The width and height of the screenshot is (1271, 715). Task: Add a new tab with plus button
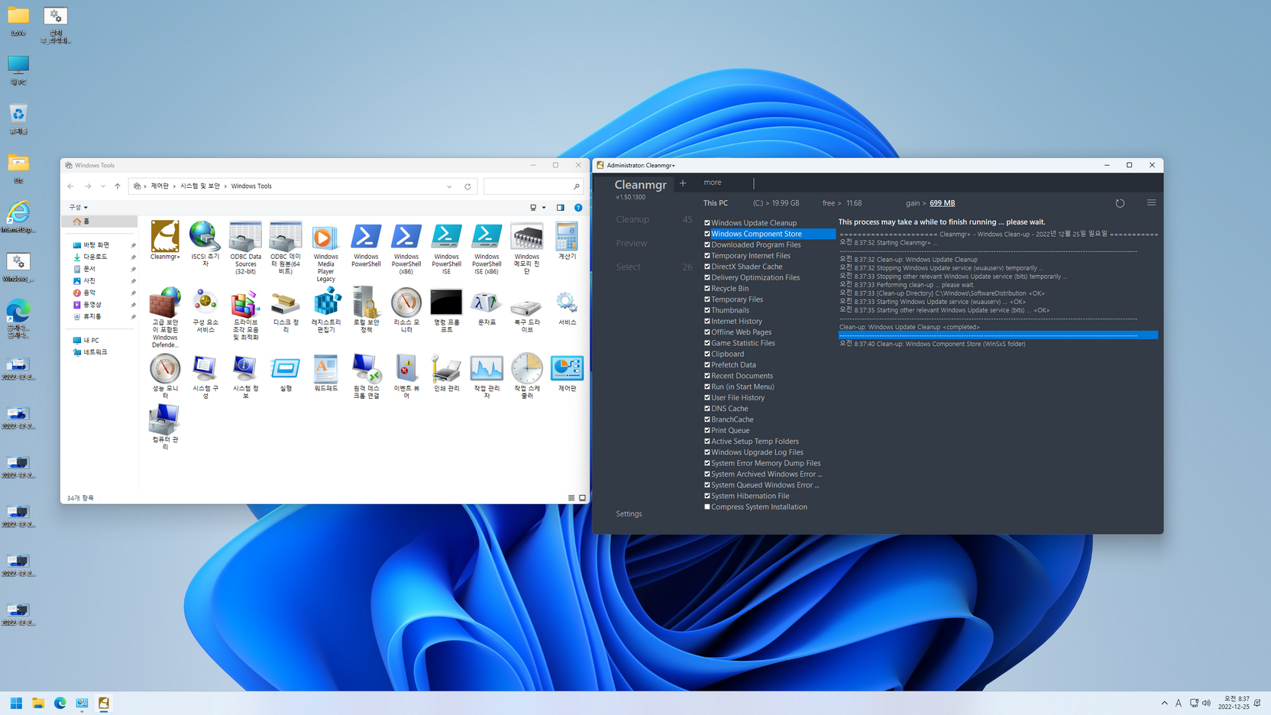(683, 183)
